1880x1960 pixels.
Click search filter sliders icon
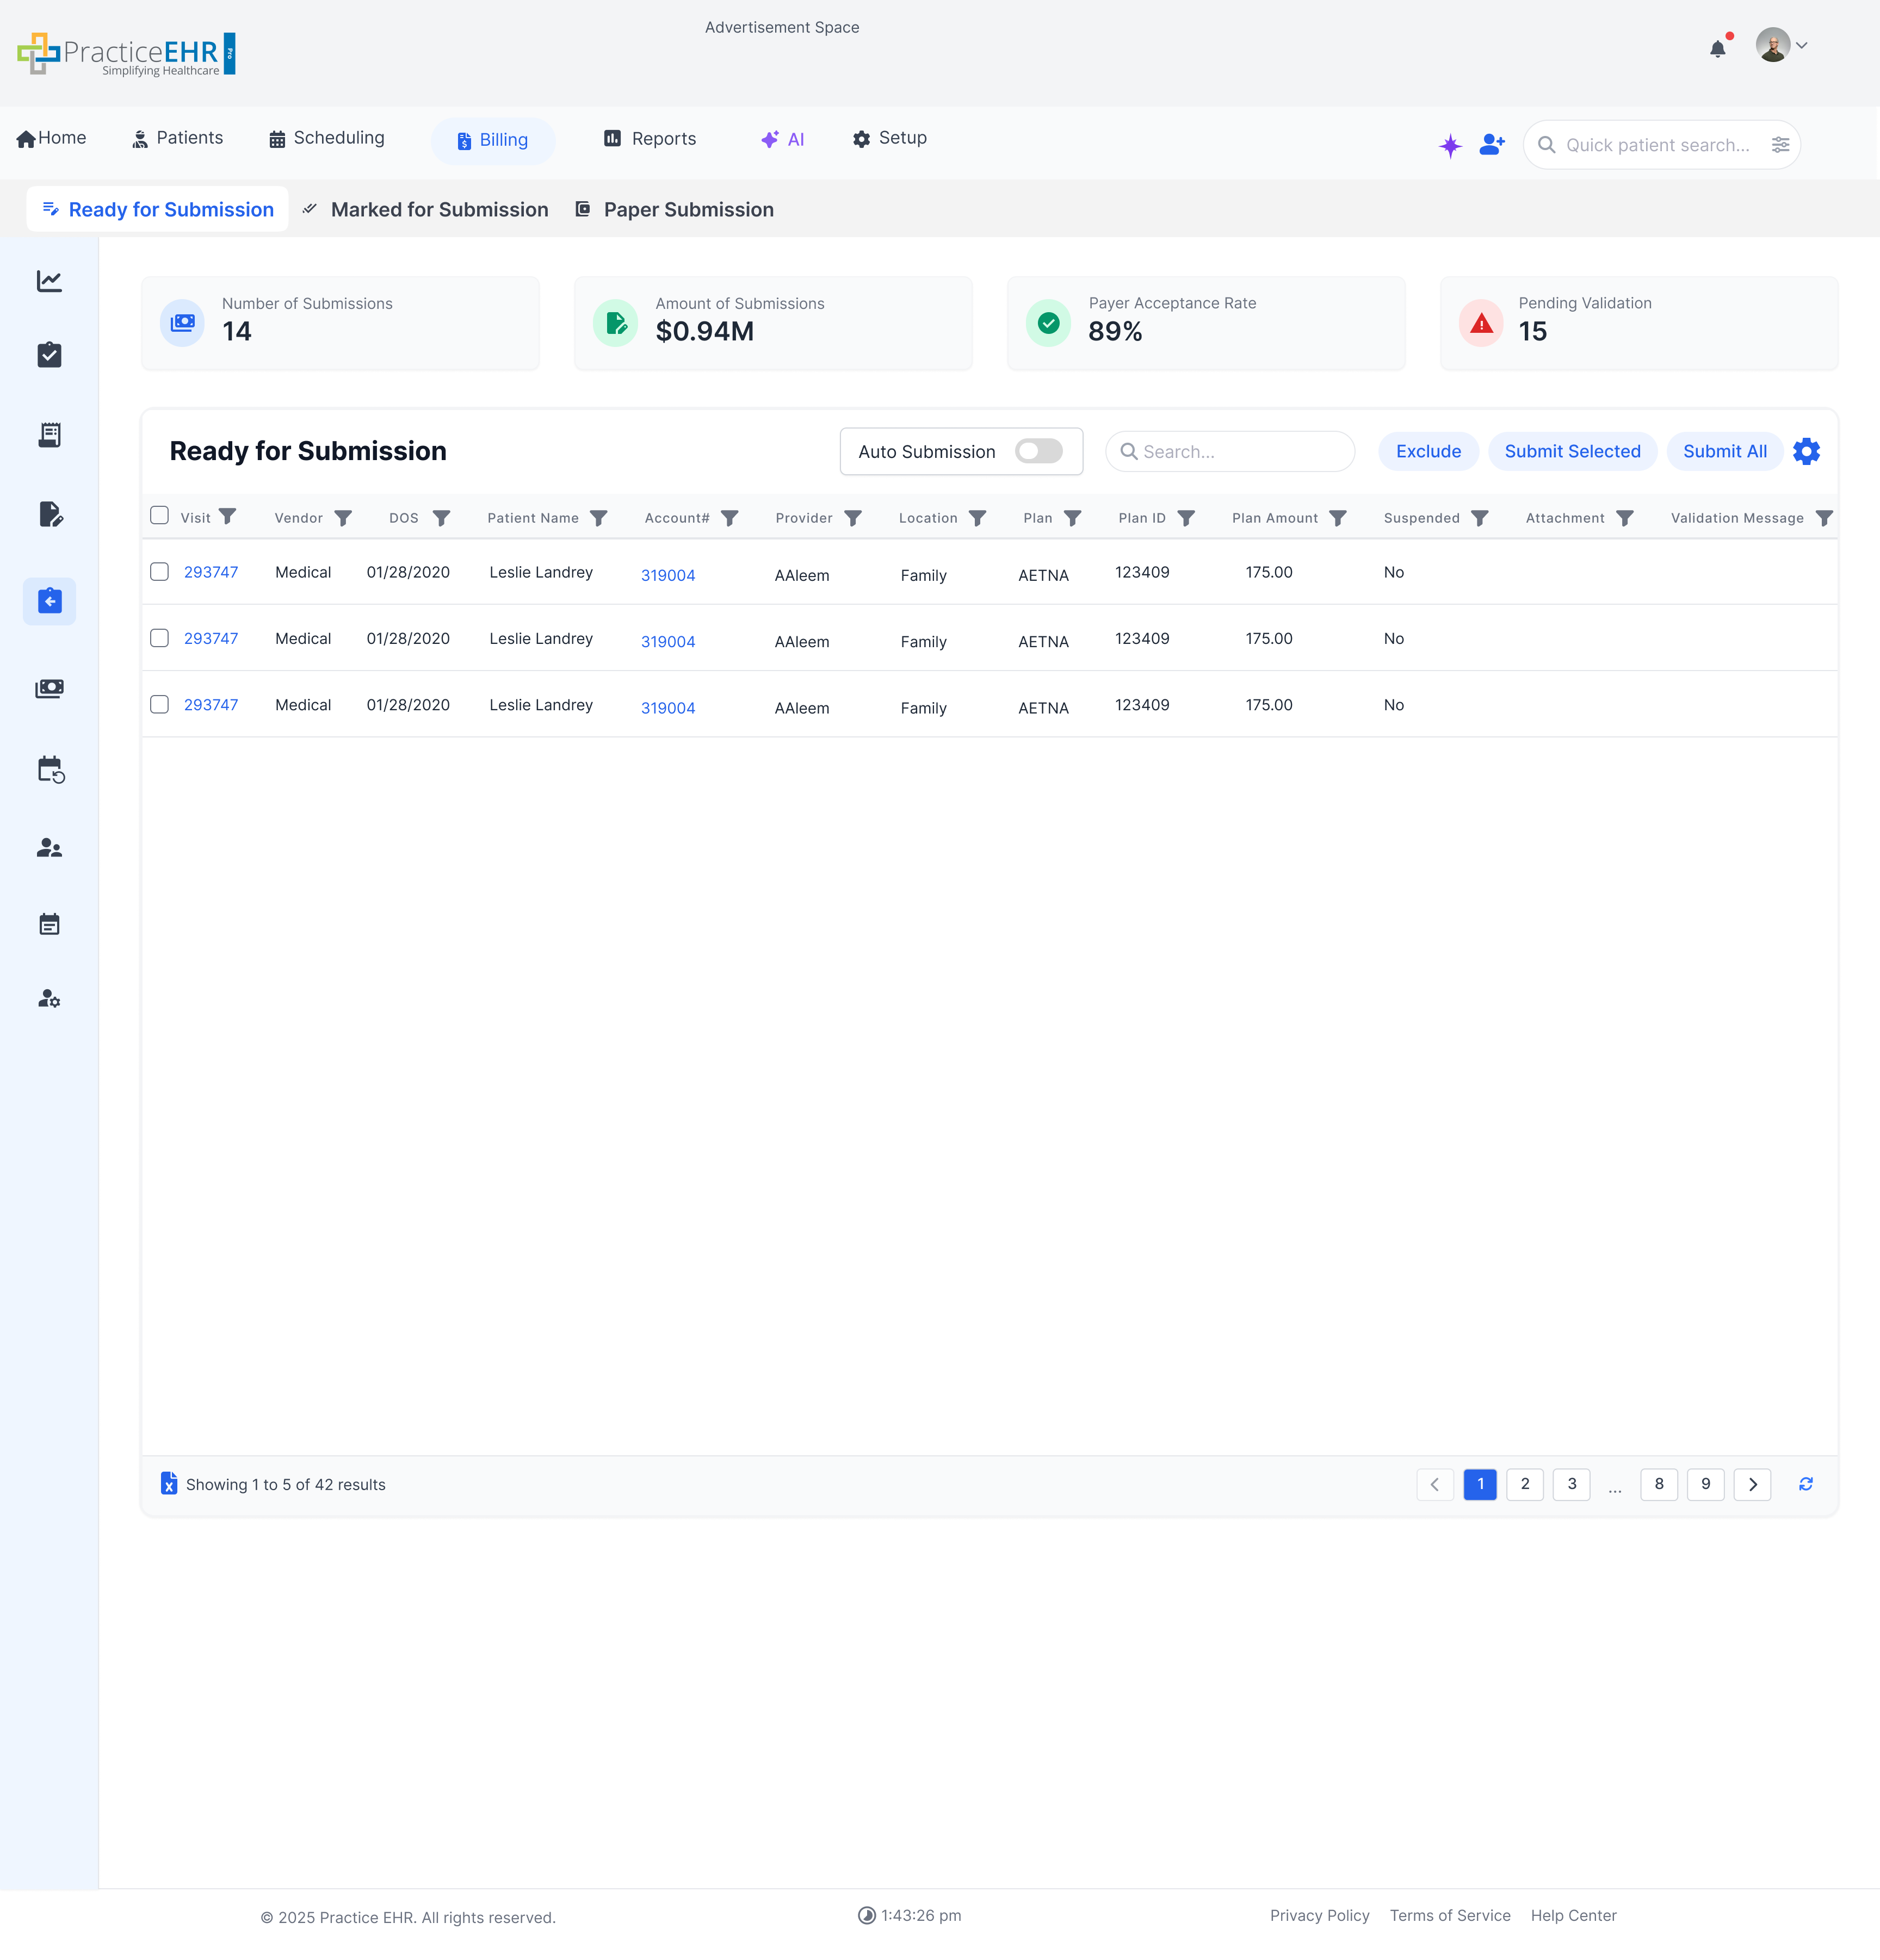tap(1780, 145)
